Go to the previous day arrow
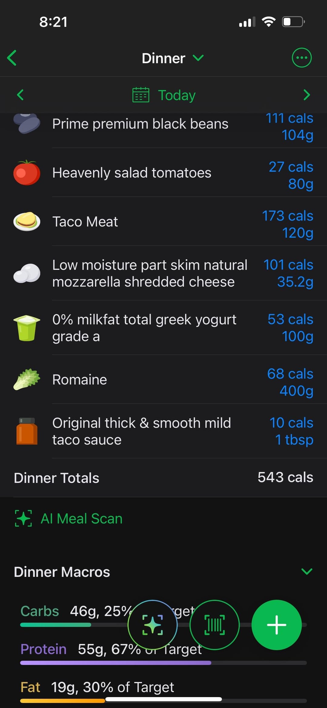The height and width of the screenshot is (708, 327). pos(20,95)
